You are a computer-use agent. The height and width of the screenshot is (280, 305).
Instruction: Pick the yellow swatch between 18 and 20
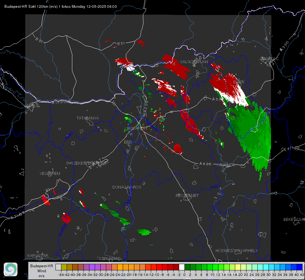238,267
